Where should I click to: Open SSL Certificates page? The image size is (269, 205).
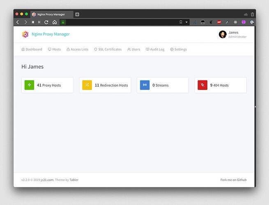[108, 49]
